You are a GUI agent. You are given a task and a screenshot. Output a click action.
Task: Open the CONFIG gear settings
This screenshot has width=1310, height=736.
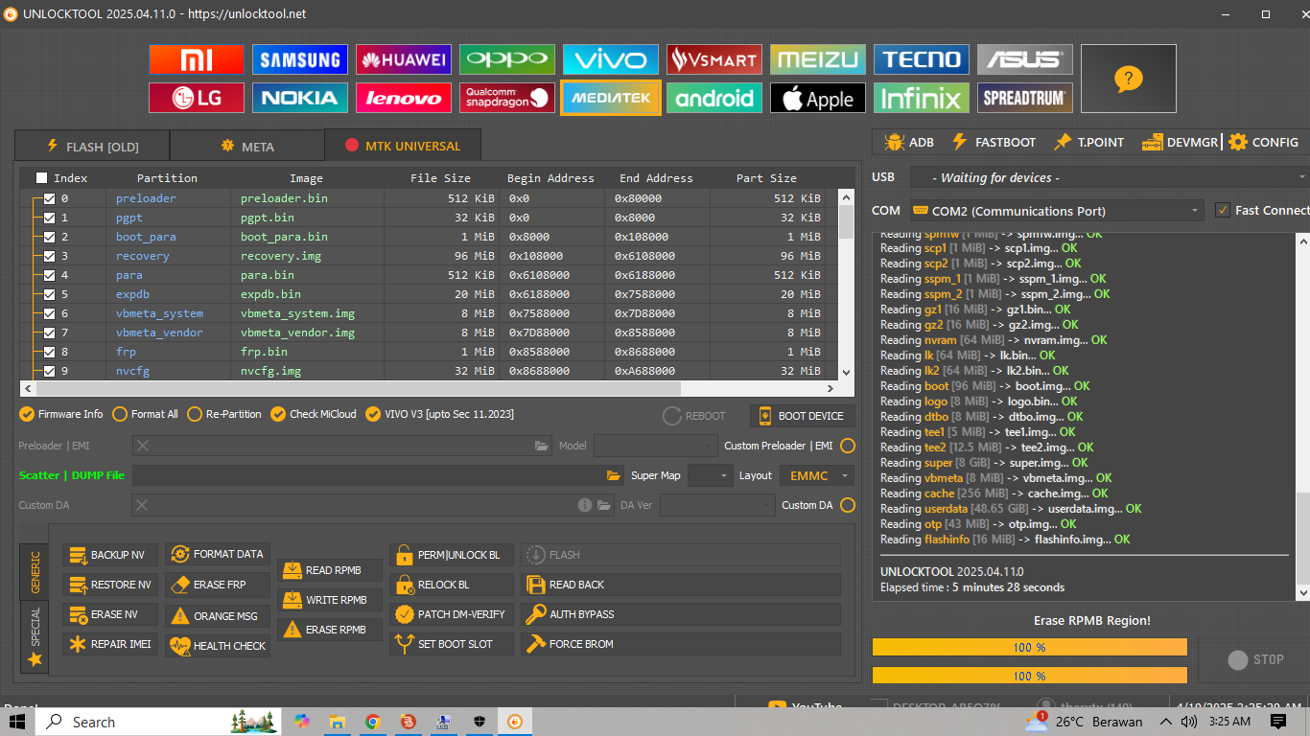(1264, 142)
